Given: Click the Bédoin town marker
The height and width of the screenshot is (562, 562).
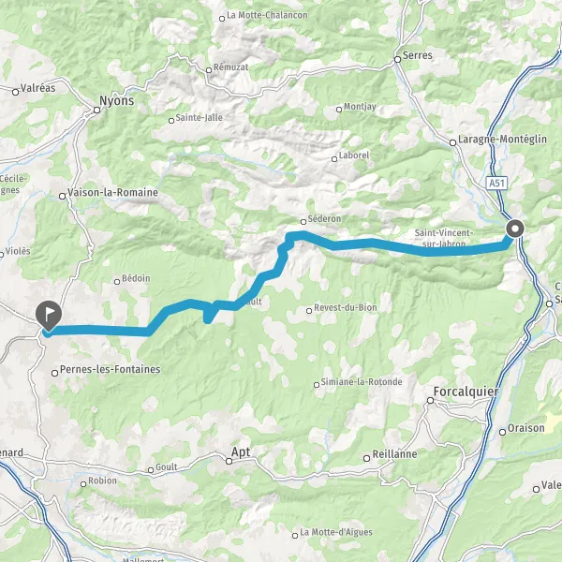Looking at the screenshot, I should coord(117,282).
